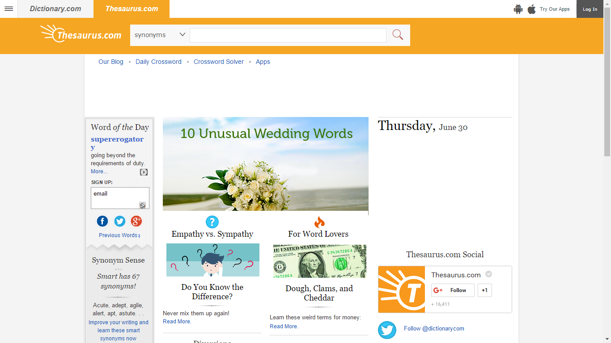Click the Twitter icon next to Follow @dictionarycom
Image resolution: width=611 pixels, height=343 pixels.
tap(387, 330)
